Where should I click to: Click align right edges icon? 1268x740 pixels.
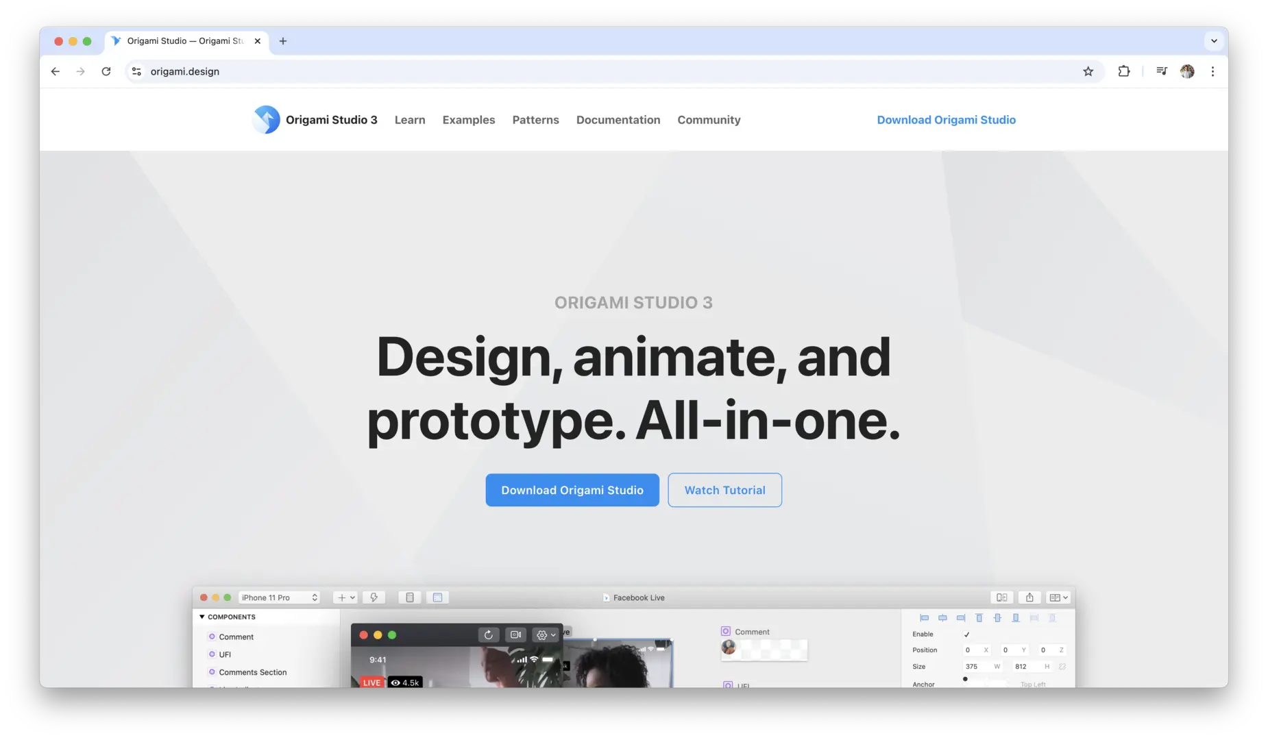click(961, 618)
